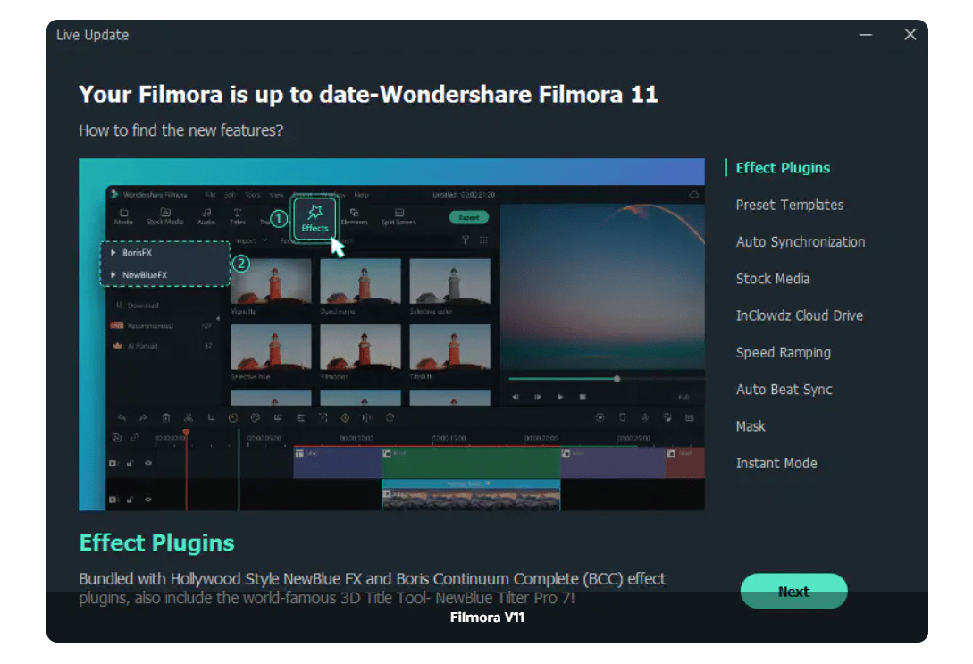Click the Titles icon in the toolbar
Viewport: 973px width, 664px height.
(x=238, y=213)
